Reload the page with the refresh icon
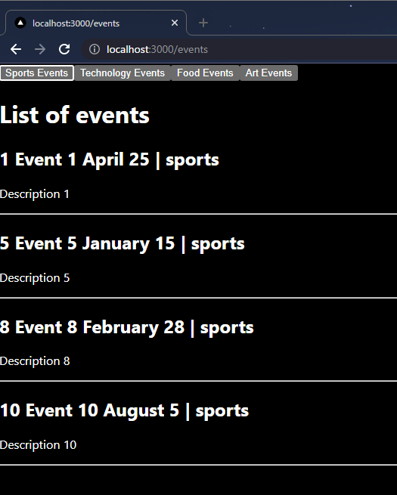Screen dimensions: 397x495 [64, 49]
